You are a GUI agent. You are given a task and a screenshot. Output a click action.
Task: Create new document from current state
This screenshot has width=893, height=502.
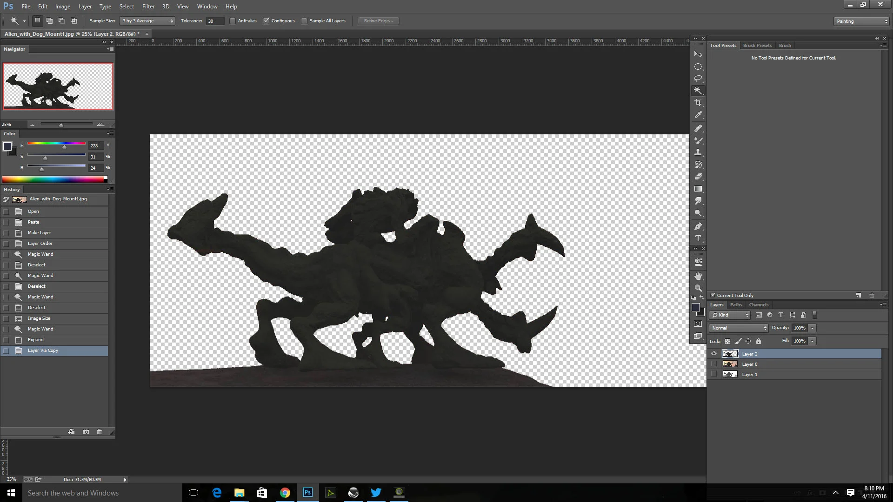[x=71, y=432]
